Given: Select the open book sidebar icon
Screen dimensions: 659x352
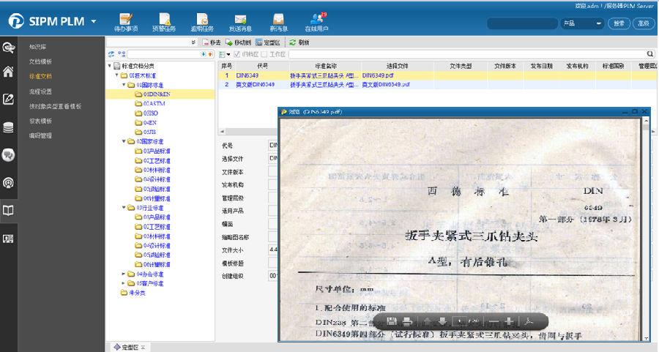Looking at the screenshot, I should tap(8, 211).
